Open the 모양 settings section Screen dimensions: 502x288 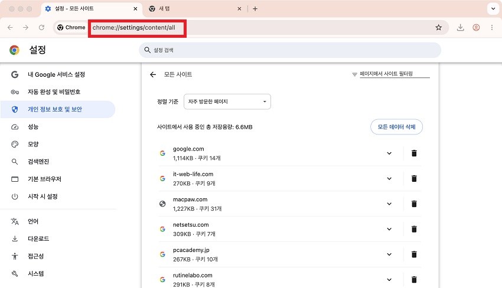pyautogui.click(x=58, y=144)
